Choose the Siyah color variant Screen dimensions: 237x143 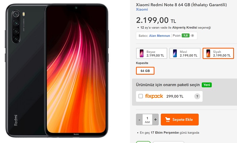(218, 53)
